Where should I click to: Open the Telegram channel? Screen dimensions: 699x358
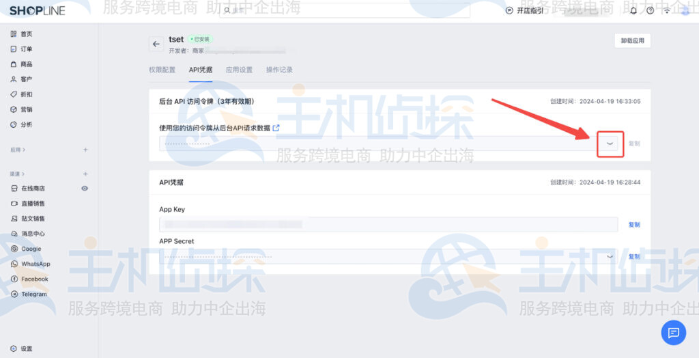point(29,294)
